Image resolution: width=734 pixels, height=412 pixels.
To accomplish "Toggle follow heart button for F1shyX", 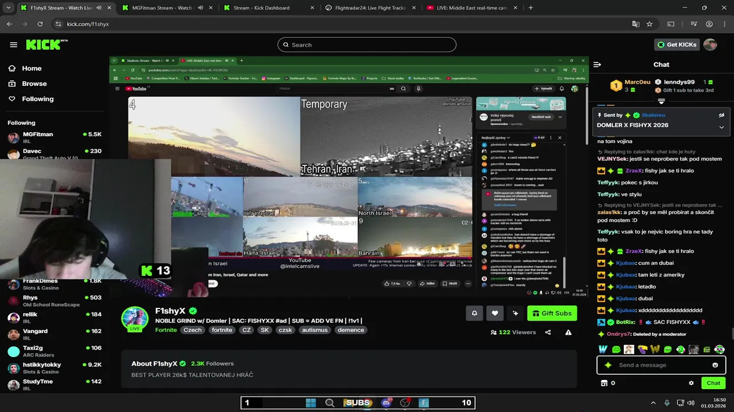I will (495, 313).
